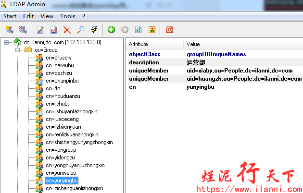Click the red X Delete icon
Viewport: 303px width, 193px height.
coord(67,30)
